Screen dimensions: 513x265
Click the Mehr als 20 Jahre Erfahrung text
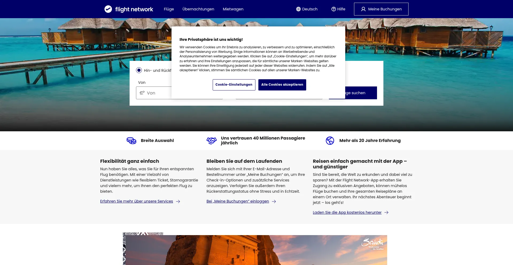(x=370, y=141)
